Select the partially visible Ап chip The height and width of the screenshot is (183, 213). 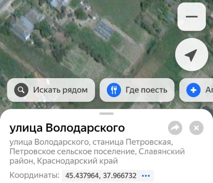pyautogui.click(x=196, y=90)
